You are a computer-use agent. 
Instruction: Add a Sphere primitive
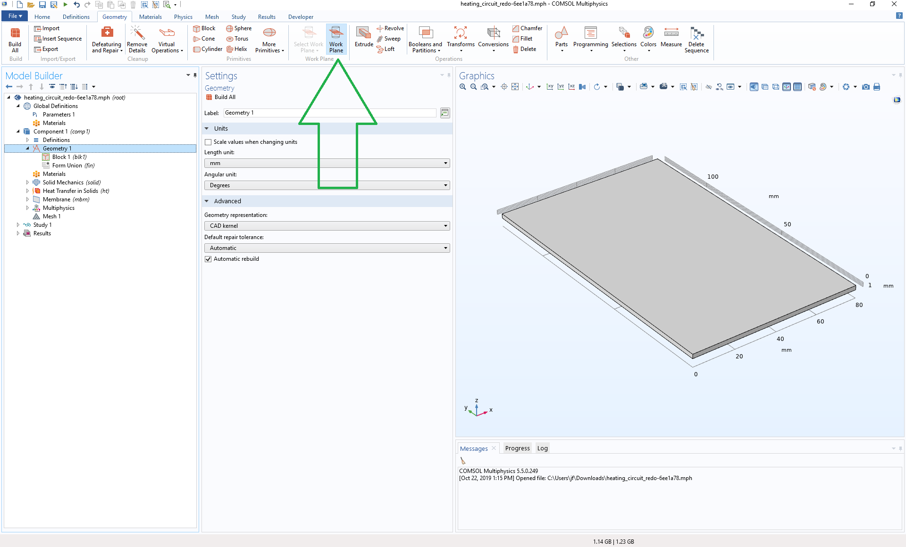point(239,28)
